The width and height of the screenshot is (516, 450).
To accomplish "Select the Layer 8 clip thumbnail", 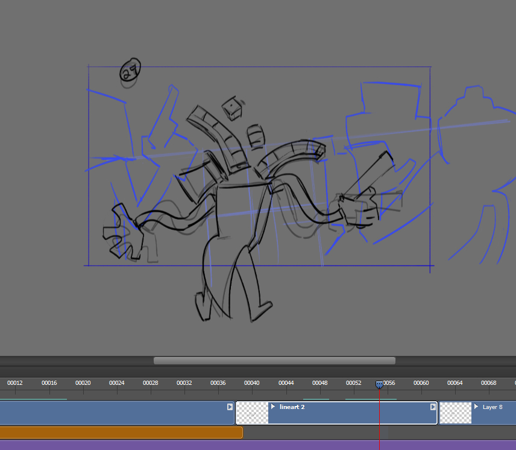I will coord(455,413).
